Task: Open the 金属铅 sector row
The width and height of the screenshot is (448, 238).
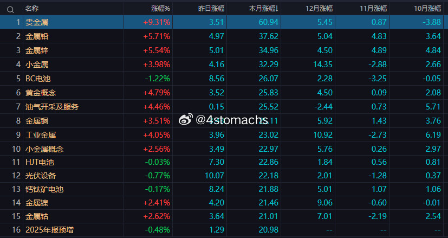Action: click(x=224, y=36)
